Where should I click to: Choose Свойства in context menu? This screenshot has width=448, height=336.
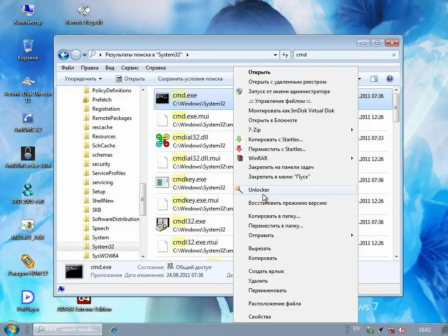click(295, 317)
